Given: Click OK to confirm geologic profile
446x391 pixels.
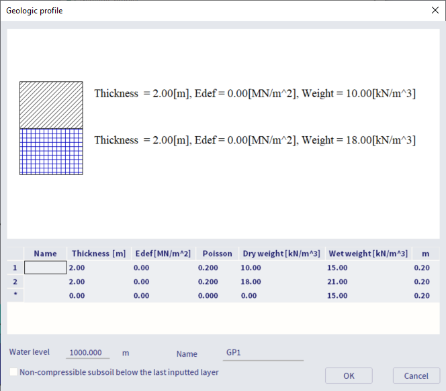Looking at the screenshot, I should [349, 376].
